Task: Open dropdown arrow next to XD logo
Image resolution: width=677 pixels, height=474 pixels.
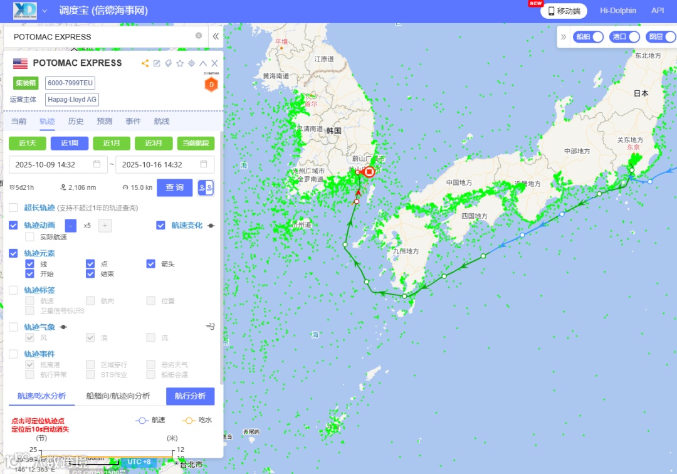Action: pos(45,11)
